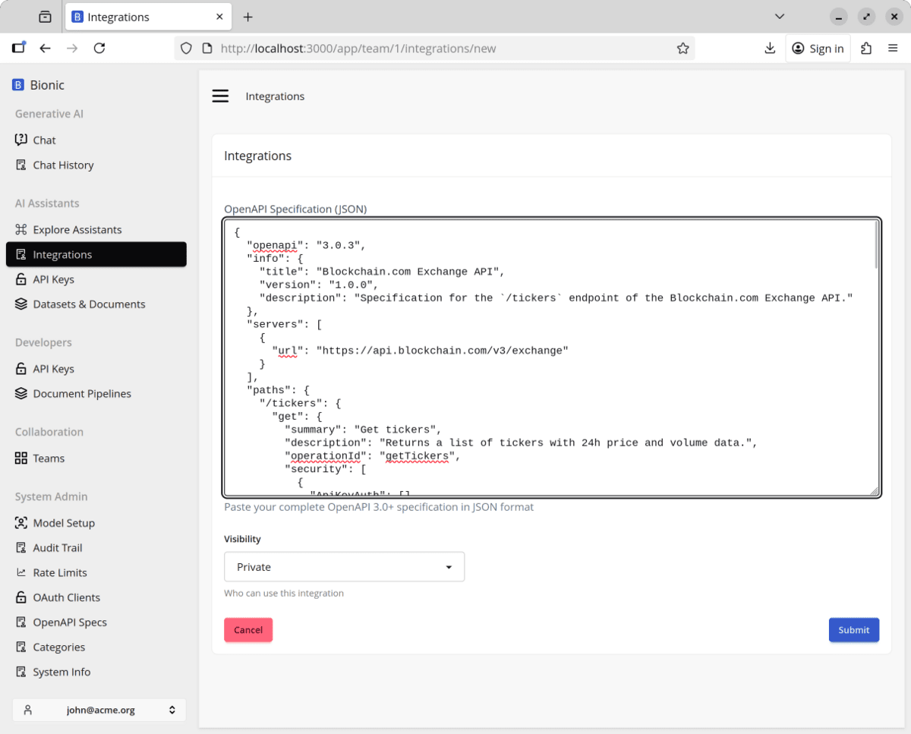911x734 pixels.
Task: Click the red Cancel button
Action: pyautogui.click(x=248, y=630)
